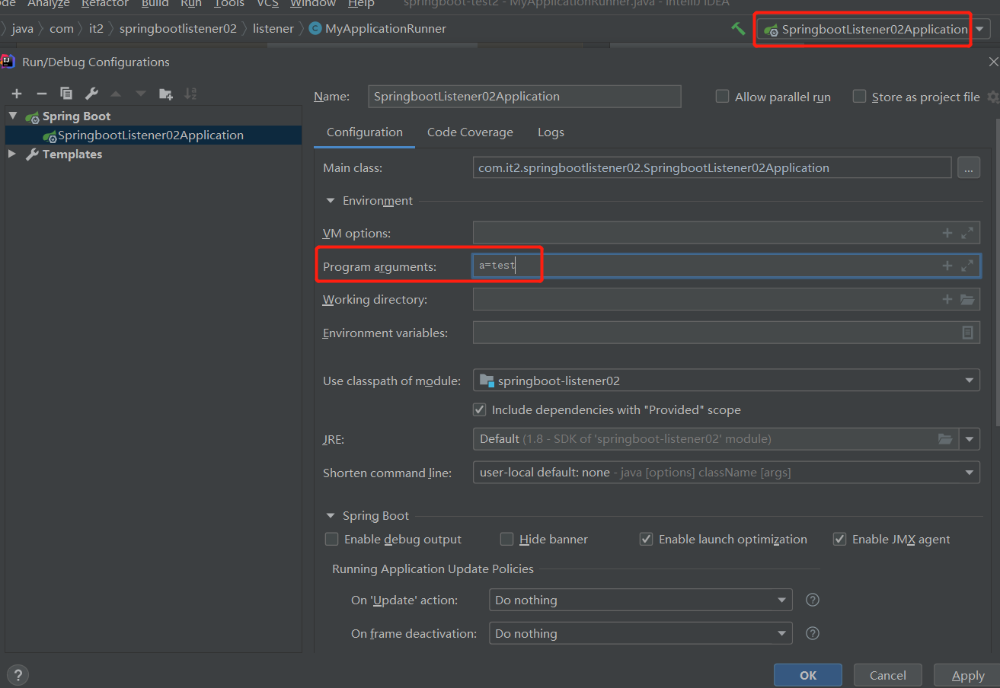Image resolution: width=1000 pixels, height=688 pixels.
Task: Enable Allow parallel run
Action: pyautogui.click(x=722, y=97)
